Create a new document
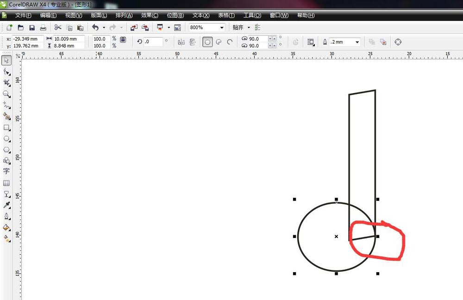Image resolution: width=463 pixels, height=300 pixels. point(9,27)
